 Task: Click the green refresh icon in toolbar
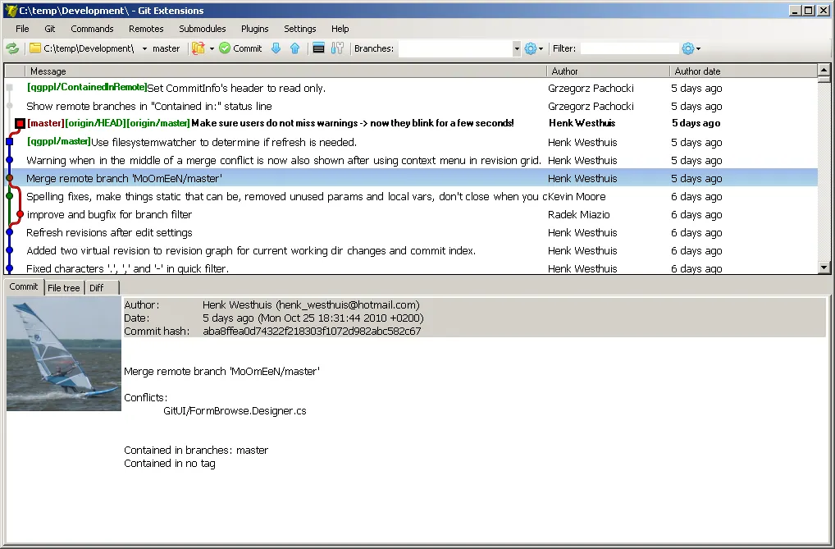tap(12, 48)
